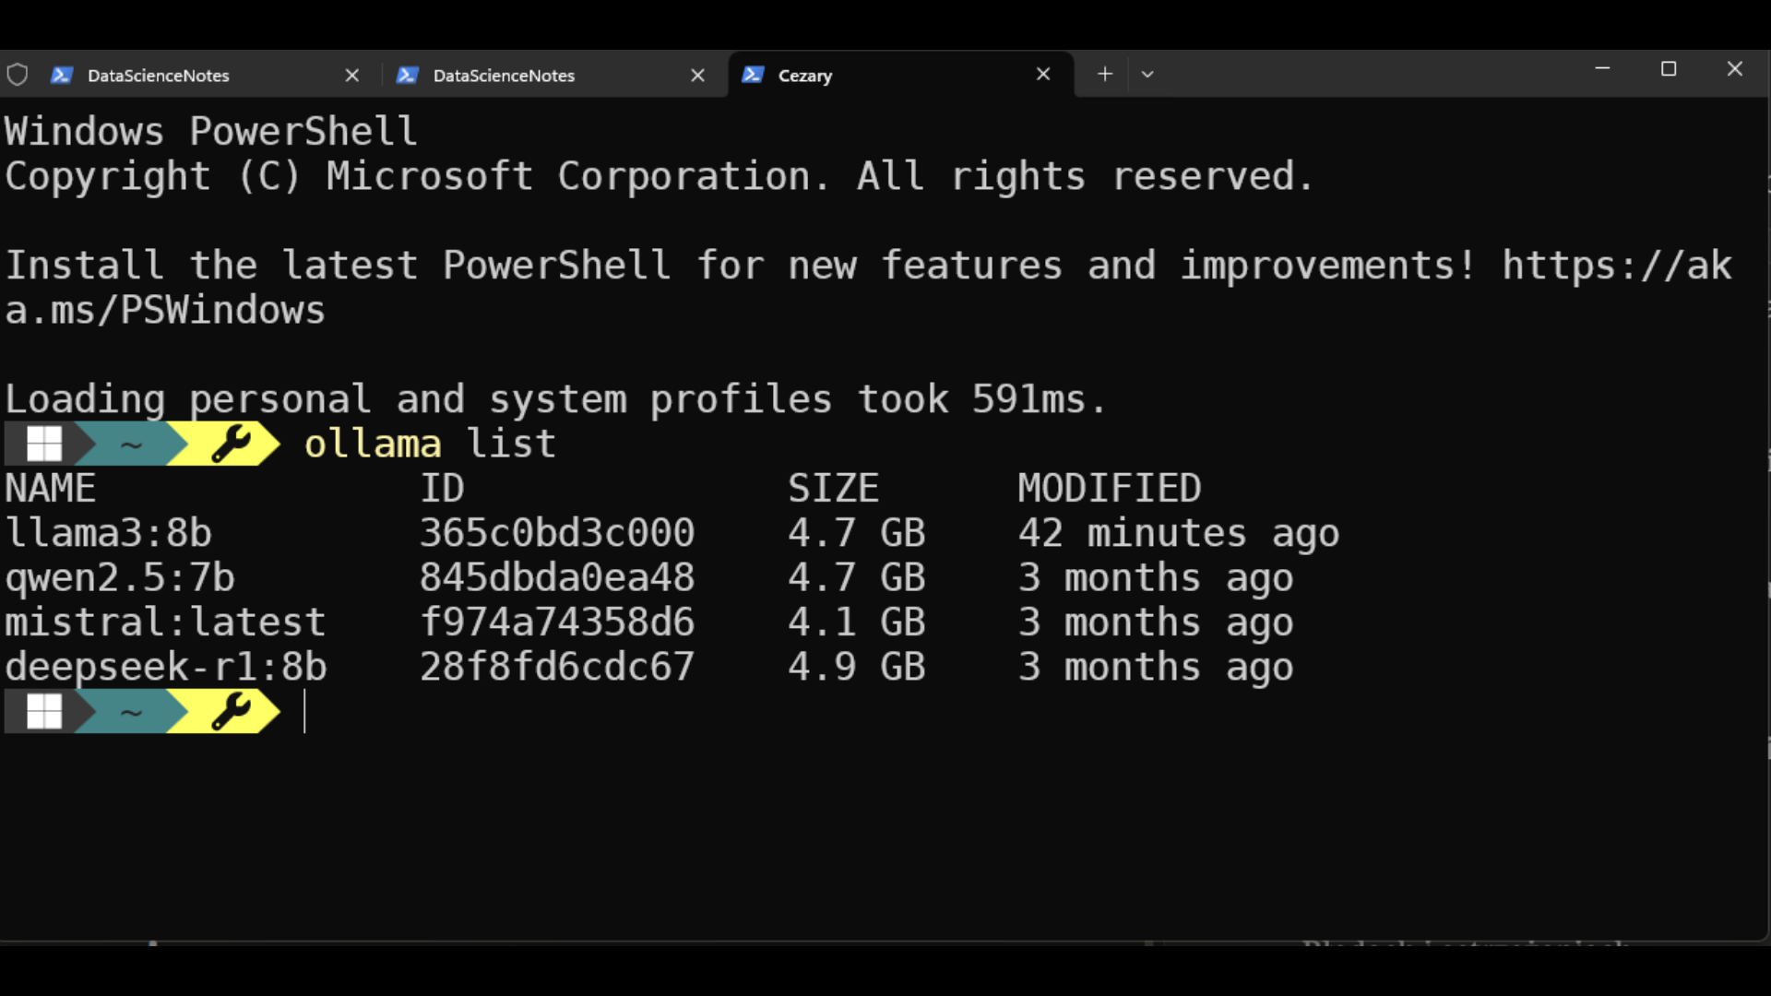Image resolution: width=1771 pixels, height=996 pixels.
Task: Click PowerShell icon on first DataScienceNotes tab
Action: coord(62,75)
